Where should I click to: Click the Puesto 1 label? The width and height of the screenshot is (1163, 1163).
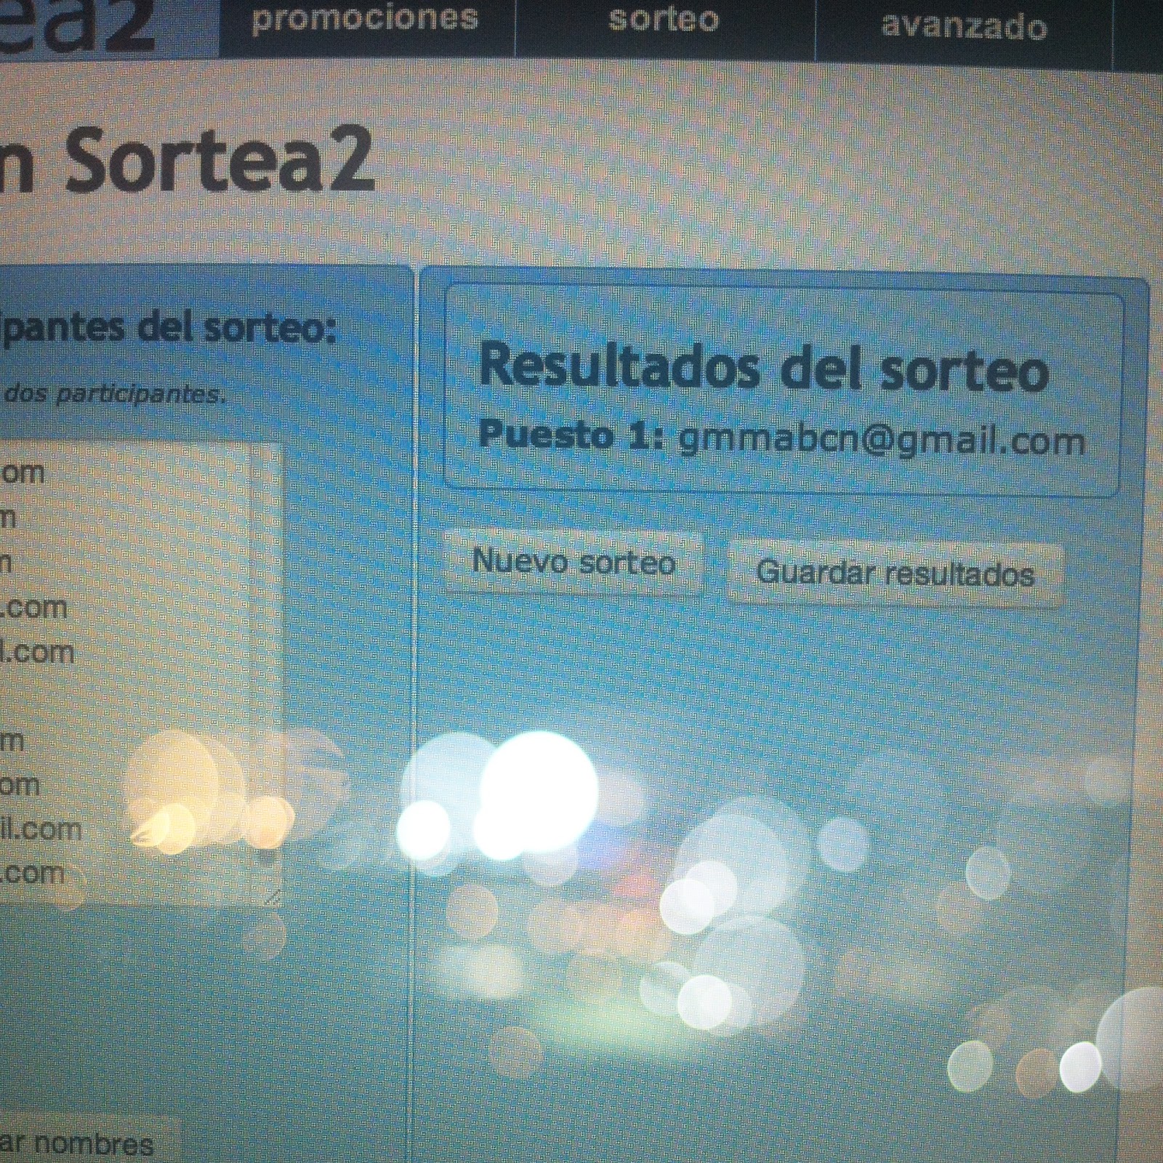572,435
